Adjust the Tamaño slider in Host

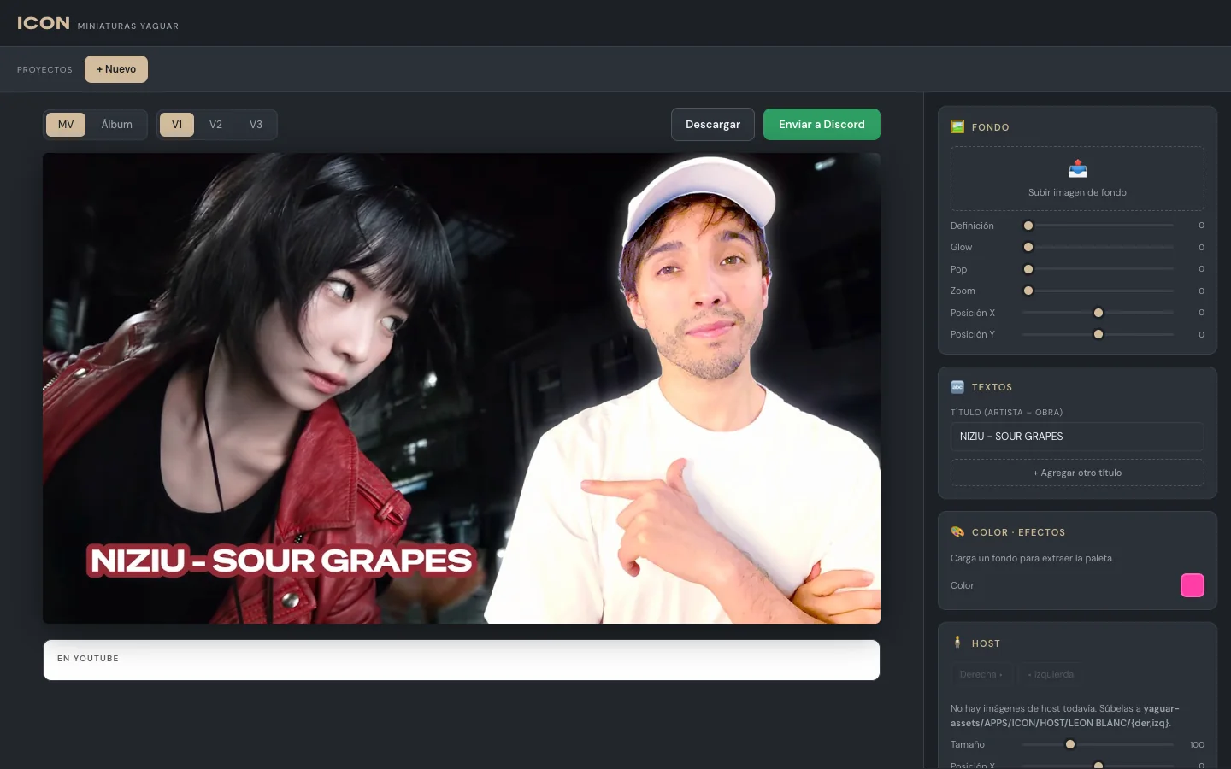[x=1098, y=744]
